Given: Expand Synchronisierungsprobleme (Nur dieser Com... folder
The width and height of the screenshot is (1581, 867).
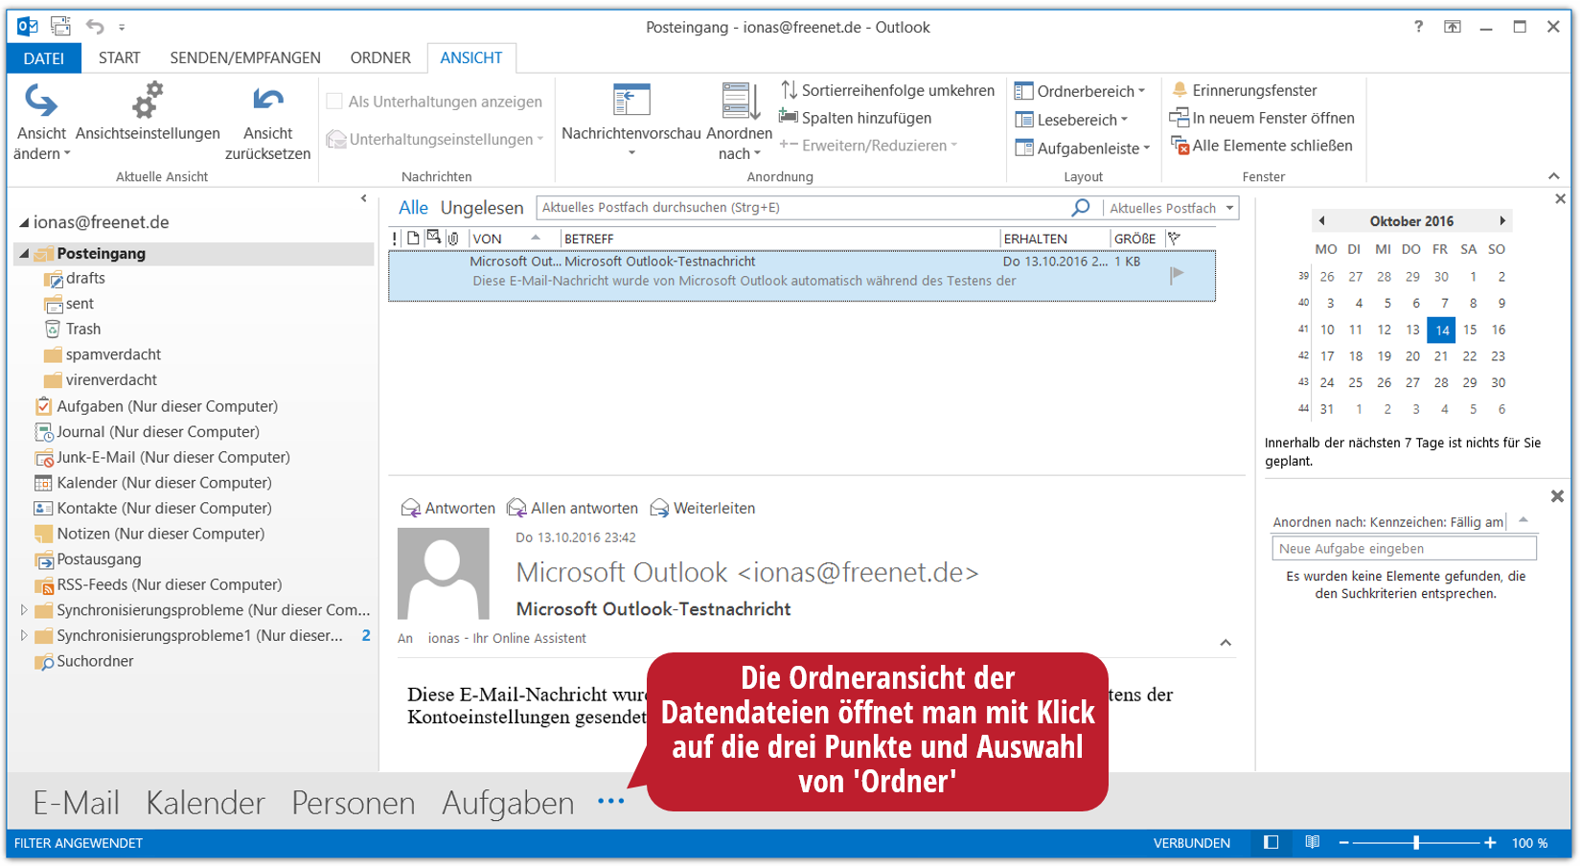Looking at the screenshot, I should [24, 609].
